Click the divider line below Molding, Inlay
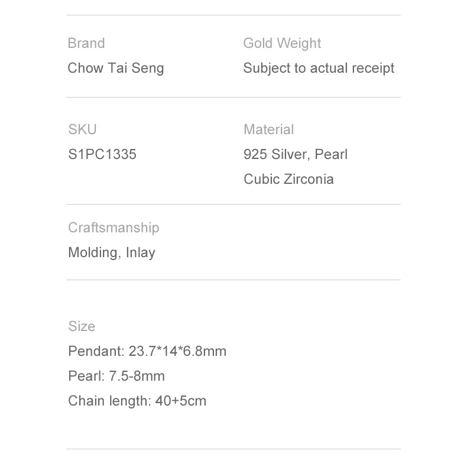 pos(233,280)
